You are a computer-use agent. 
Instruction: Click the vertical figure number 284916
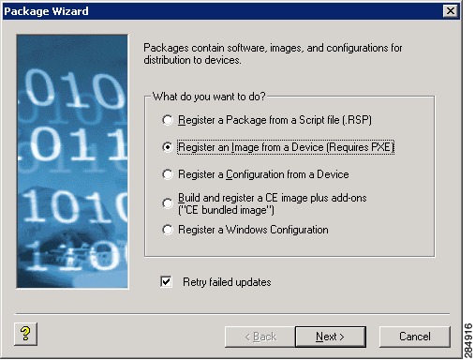tap(468, 340)
